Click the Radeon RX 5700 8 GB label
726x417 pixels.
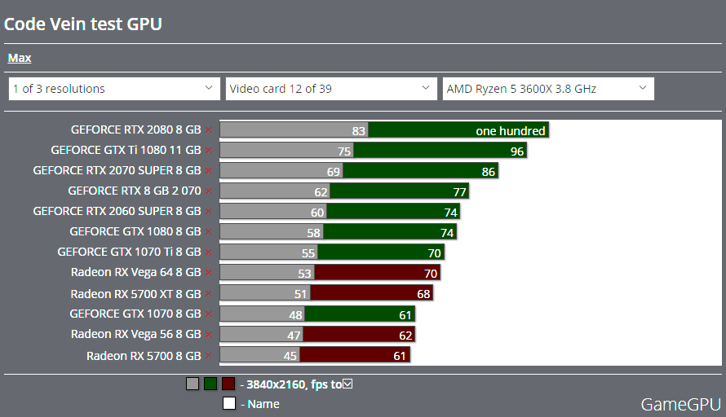click(x=144, y=356)
